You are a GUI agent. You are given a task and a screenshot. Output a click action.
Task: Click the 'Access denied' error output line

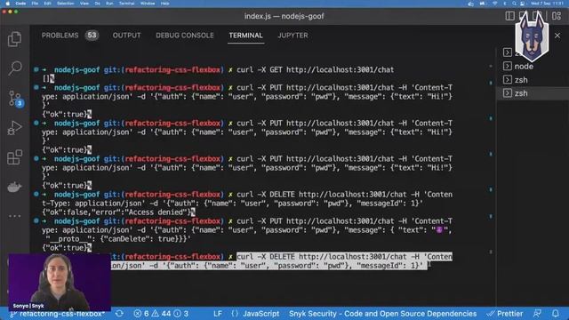118,212
